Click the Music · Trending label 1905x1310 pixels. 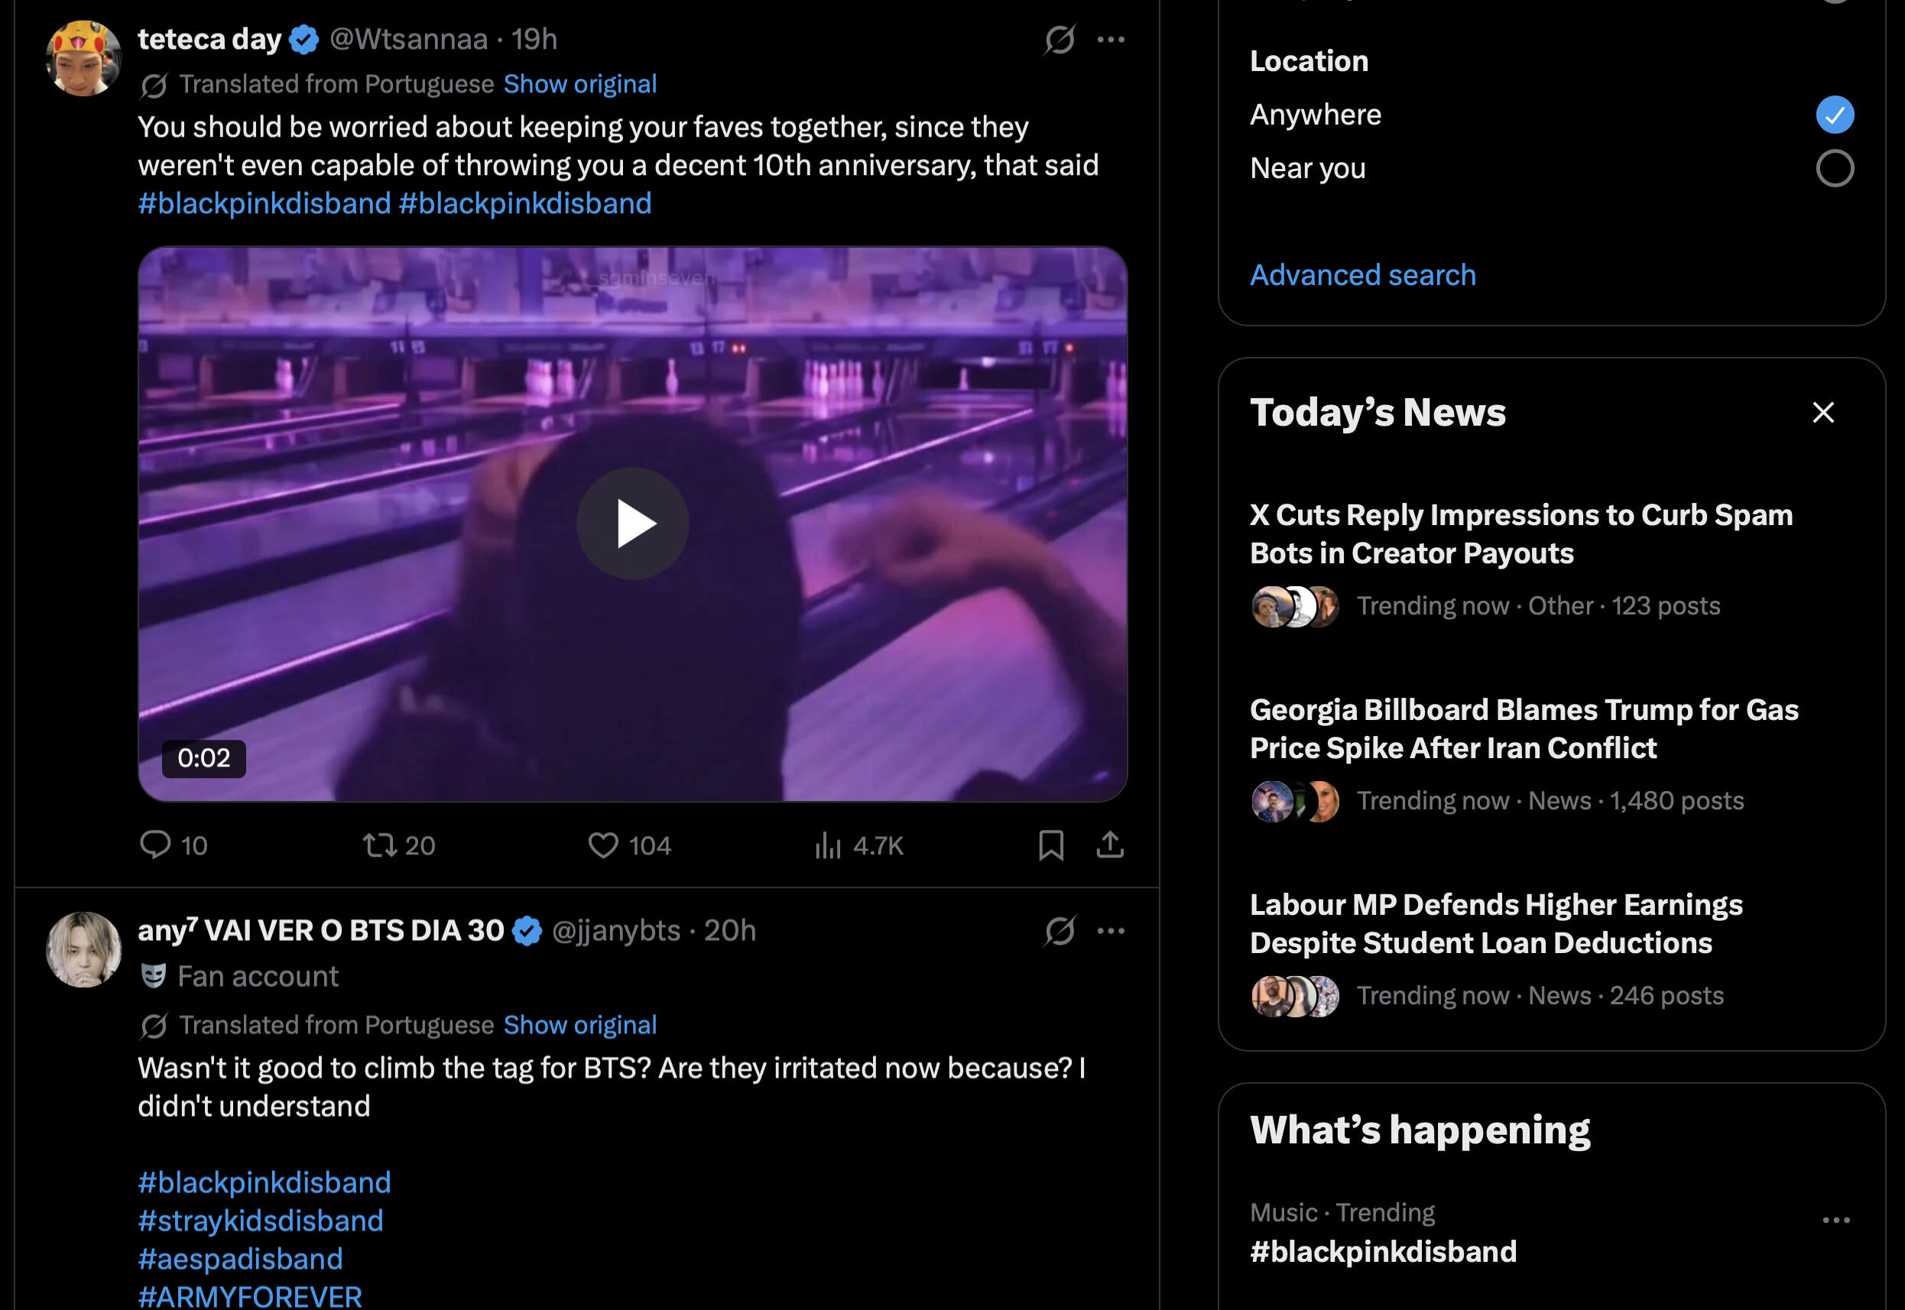point(1342,1212)
